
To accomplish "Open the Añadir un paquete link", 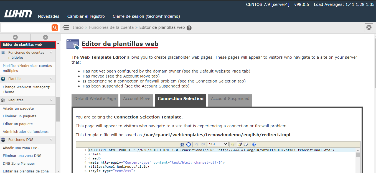I will (x=18, y=109).
